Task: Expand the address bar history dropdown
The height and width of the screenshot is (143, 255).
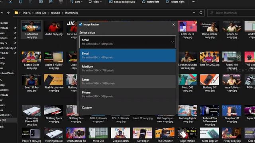Action: click(194, 13)
